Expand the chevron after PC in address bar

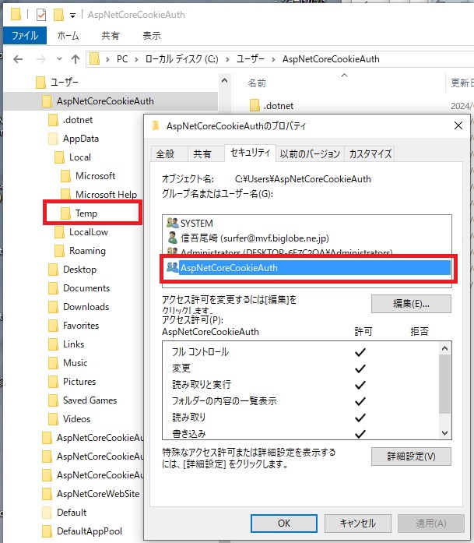(135, 59)
